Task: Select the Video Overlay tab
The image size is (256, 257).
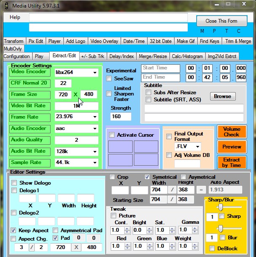Action: pos(104,41)
